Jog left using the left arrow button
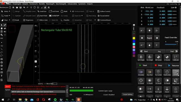This screenshot has height=102, width=181. click(x=142, y=38)
